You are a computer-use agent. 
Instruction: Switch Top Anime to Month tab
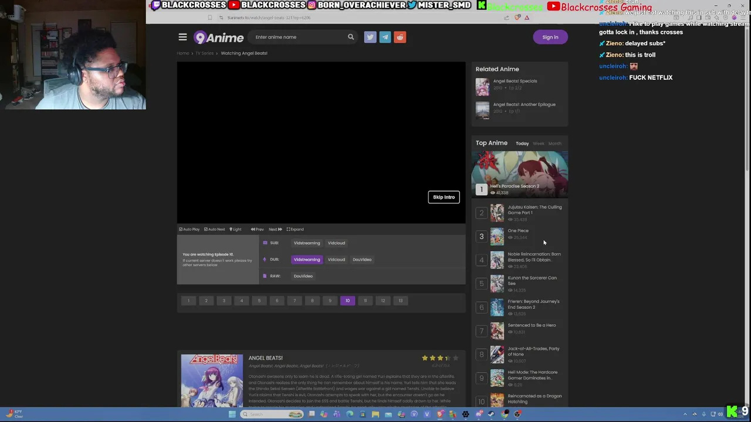pos(555,144)
